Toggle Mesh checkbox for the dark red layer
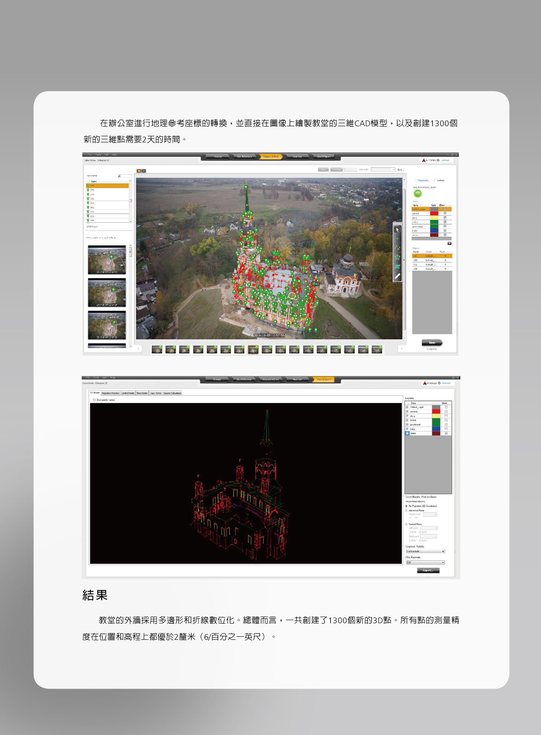Image resolution: width=541 pixels, height=735 pixels. click(446, 433)
